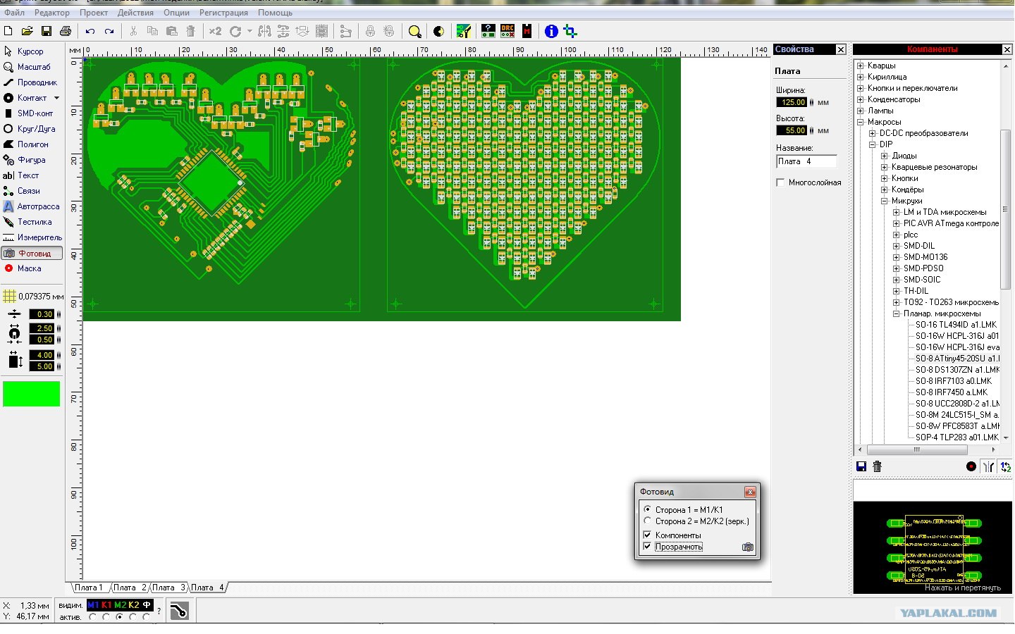This screenshot has height=634, width=1015.
Task: Click the blue info toolbar icon
Action: click(551, 31)
